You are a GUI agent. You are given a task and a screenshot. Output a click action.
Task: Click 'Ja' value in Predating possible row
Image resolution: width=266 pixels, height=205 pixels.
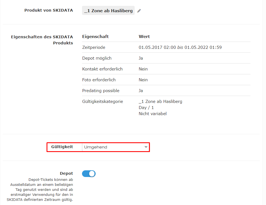click(141, 91)
